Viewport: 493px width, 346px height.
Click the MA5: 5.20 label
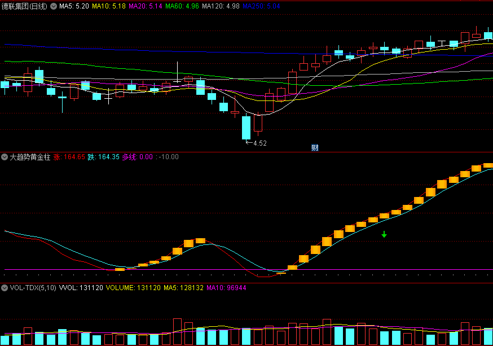tap(74, 6)
